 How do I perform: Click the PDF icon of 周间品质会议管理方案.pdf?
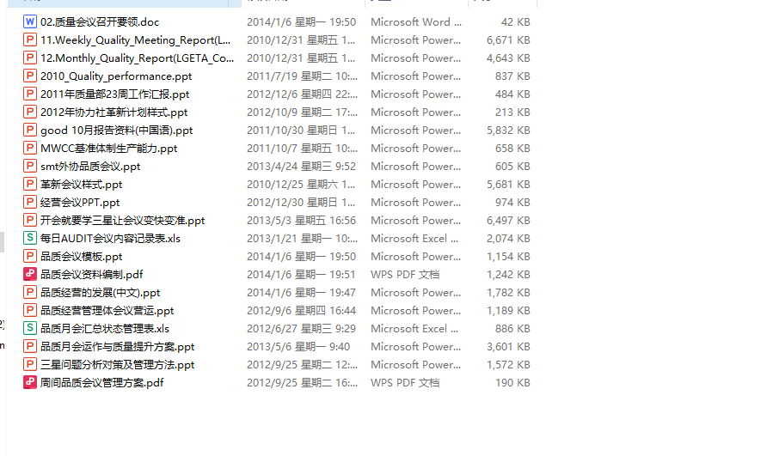click(x=30, y=383)
